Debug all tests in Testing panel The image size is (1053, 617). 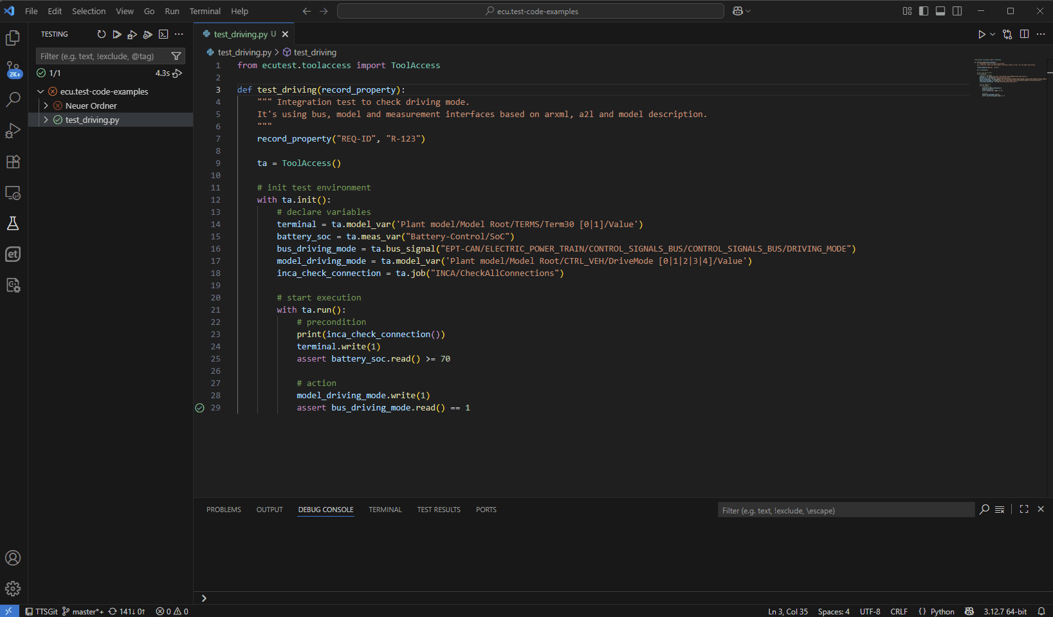click(133, 34)
